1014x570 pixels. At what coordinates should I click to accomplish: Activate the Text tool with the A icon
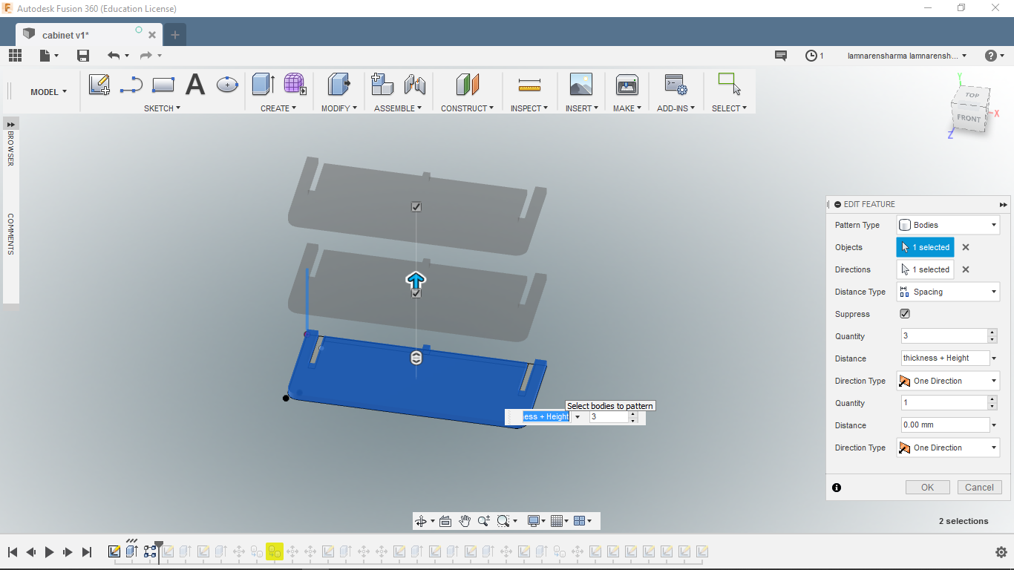click(x=195, y=85)
